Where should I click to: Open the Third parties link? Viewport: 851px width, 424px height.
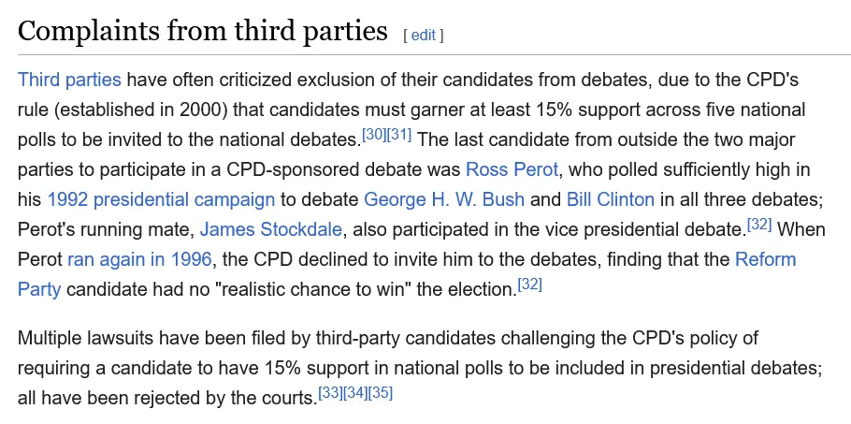click(70, 79)
